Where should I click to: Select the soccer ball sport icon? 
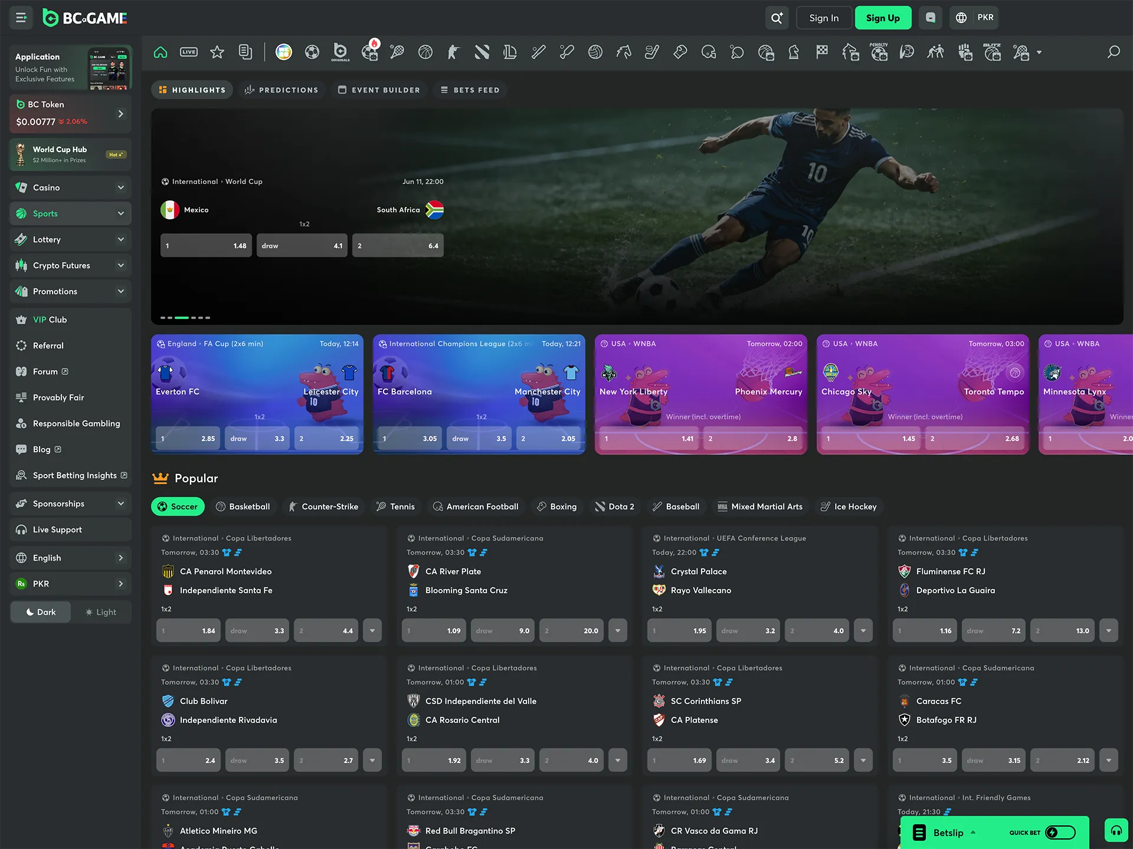point(312,52)
